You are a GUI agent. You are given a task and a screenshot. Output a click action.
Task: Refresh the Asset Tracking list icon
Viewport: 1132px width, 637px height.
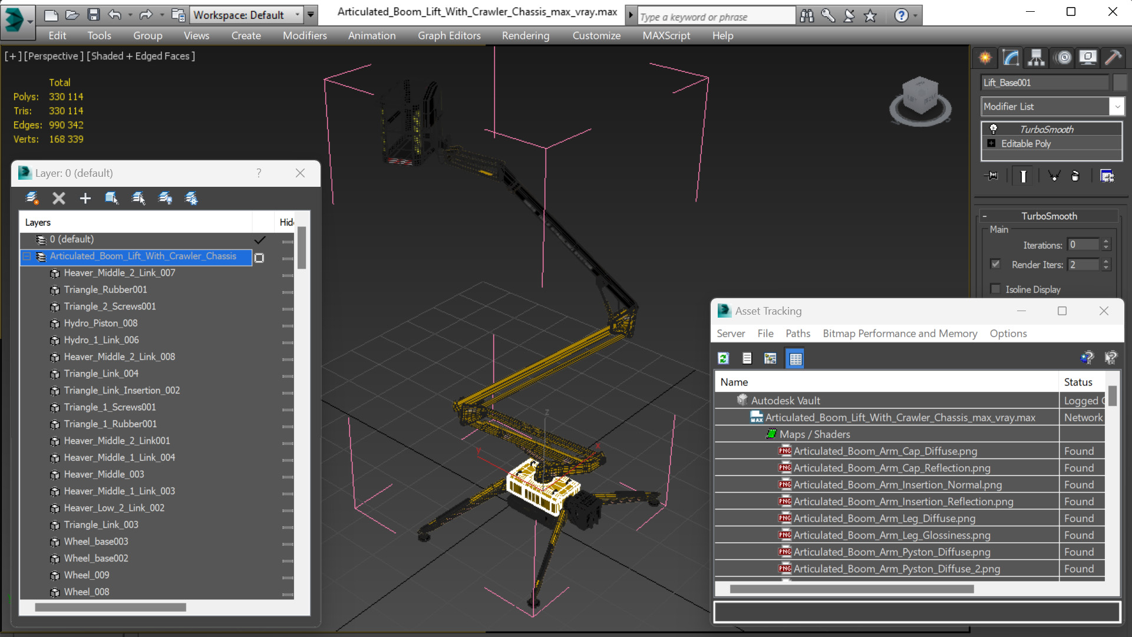(724, 358)
